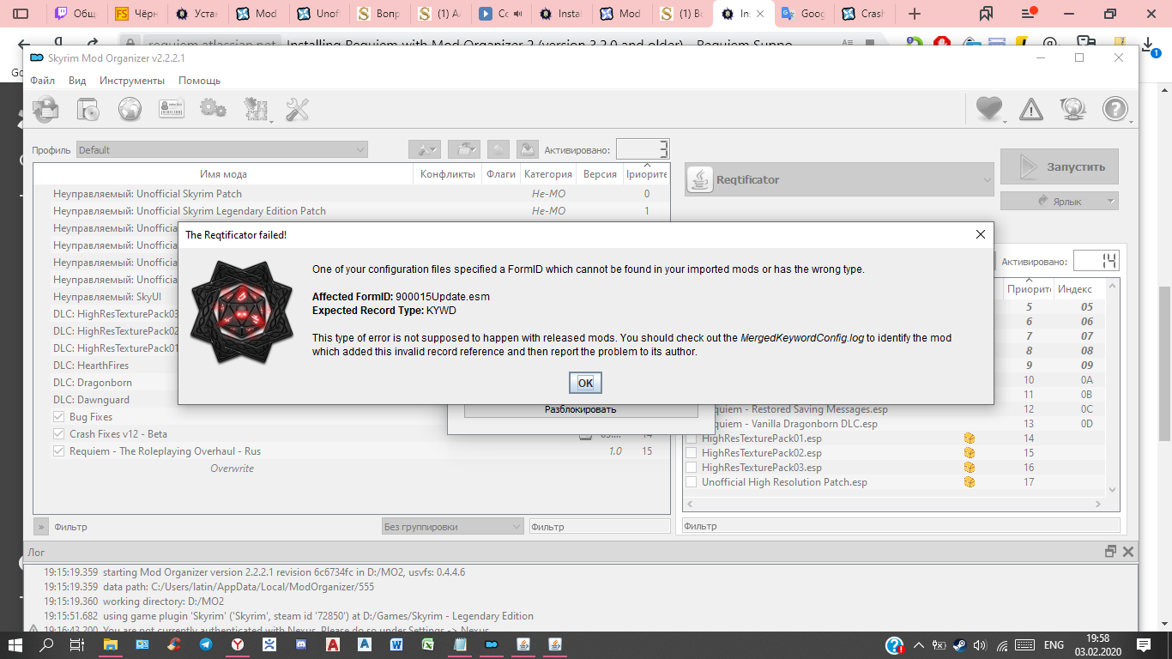The height and width of the screenshot is (659, 1172).
Task: Click the mod list Фильтр input field
Action: 600,527
